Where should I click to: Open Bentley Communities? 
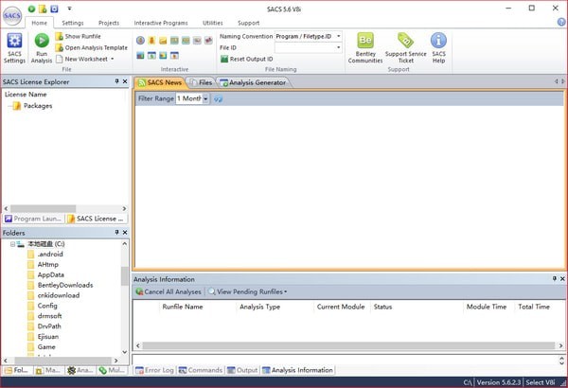click(365, 48)
